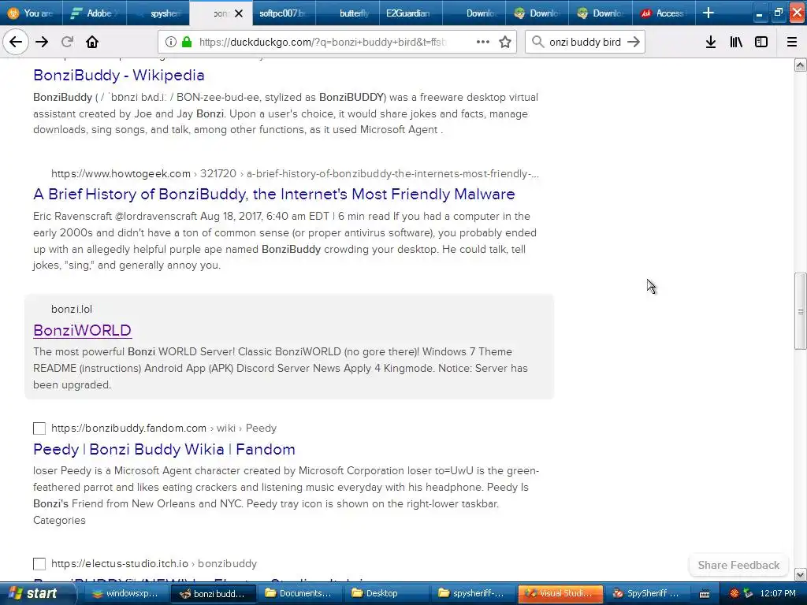
Task: Show site information icon in address bar
Action: click(171, 43)
